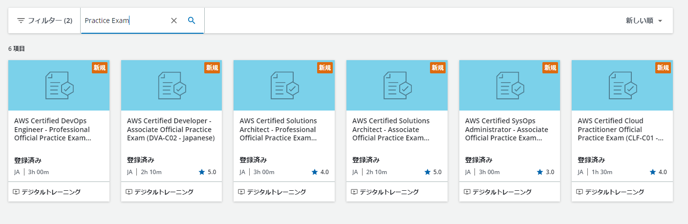This screenshot has width=688, height=224.
Task: Click デジタルトレーニング icon on Developer Associate card
Action: [129, 192]
